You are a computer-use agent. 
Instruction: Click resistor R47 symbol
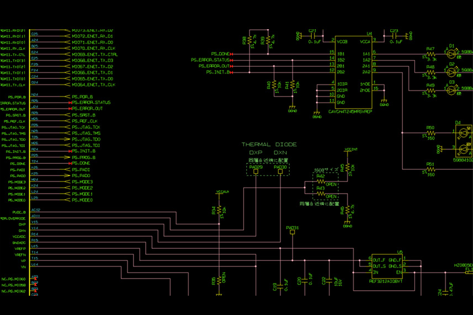pos(431,54)
